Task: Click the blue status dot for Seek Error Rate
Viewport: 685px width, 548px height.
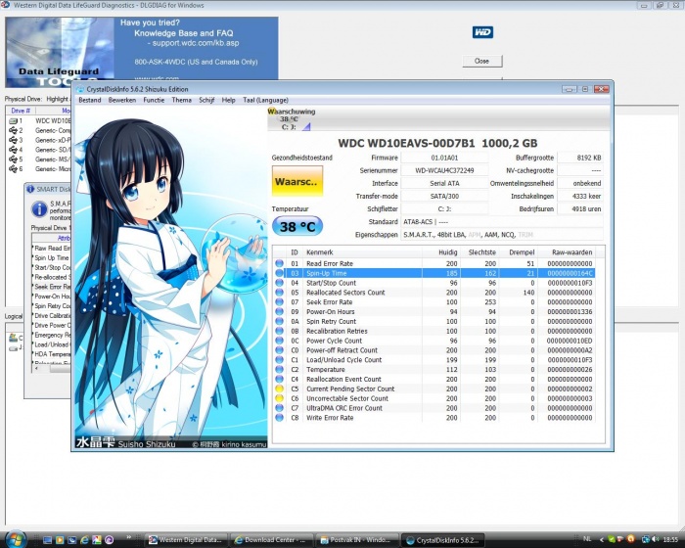Action: (279, 302)
